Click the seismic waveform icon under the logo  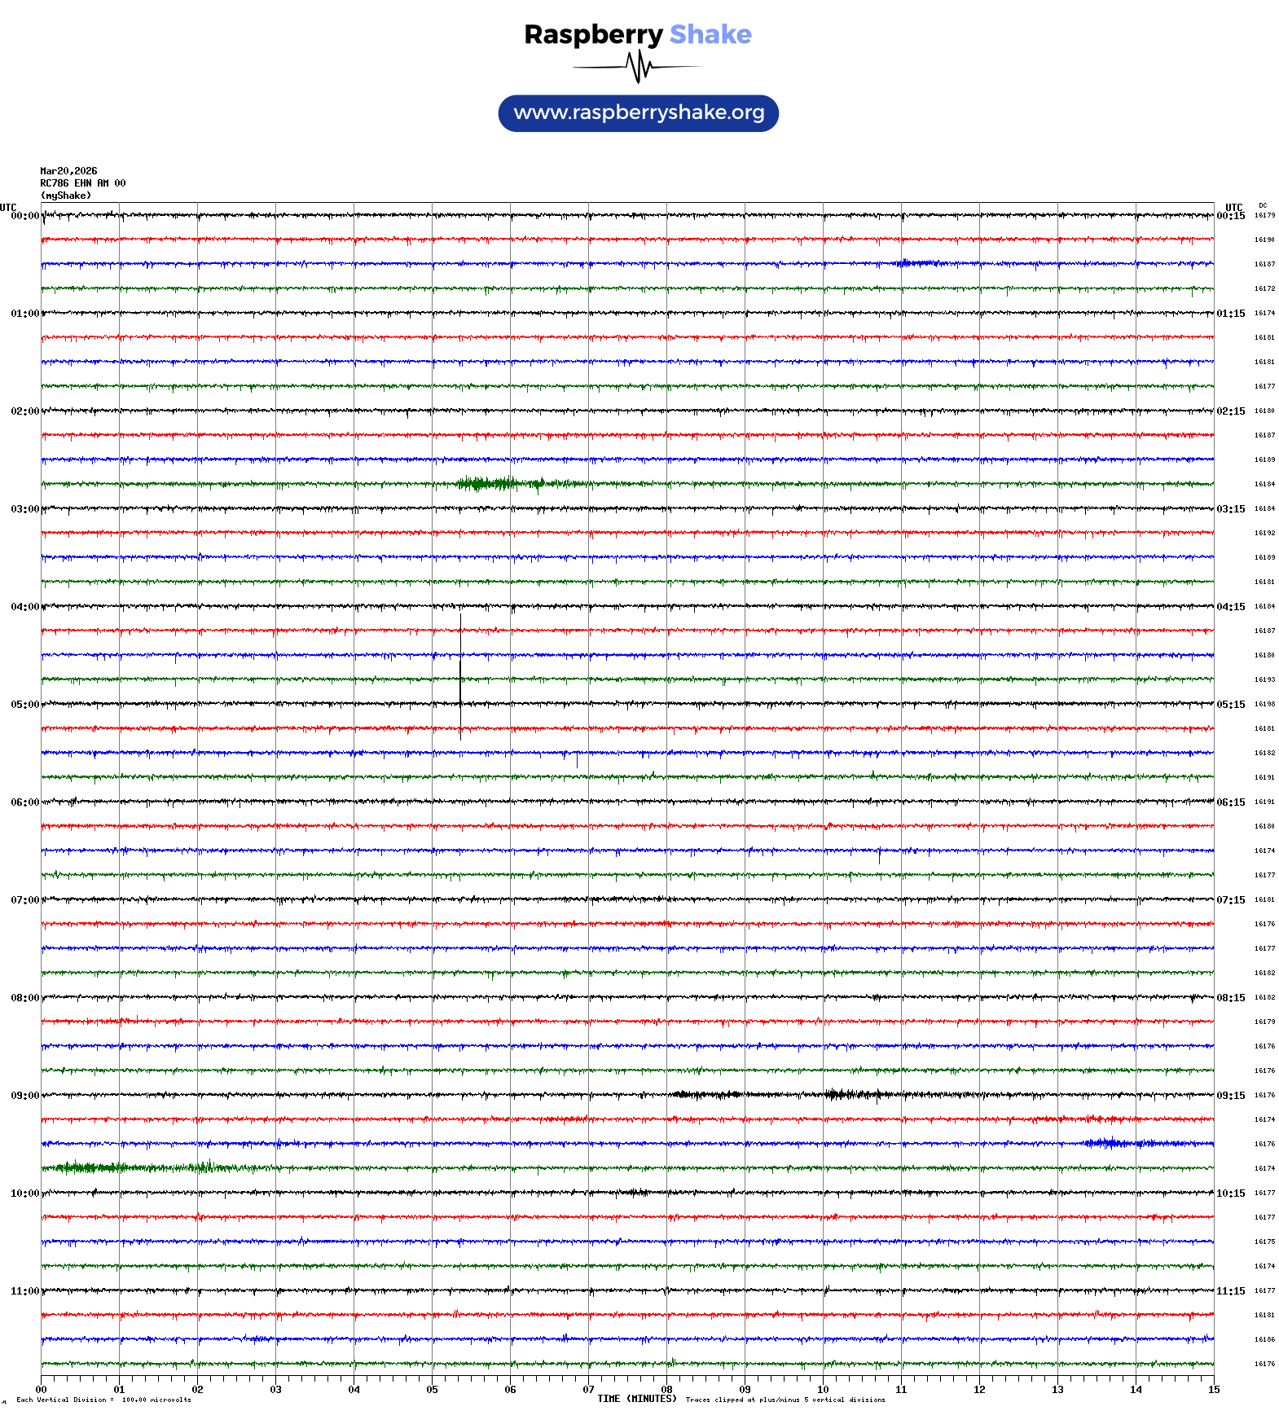pos(638,67)
